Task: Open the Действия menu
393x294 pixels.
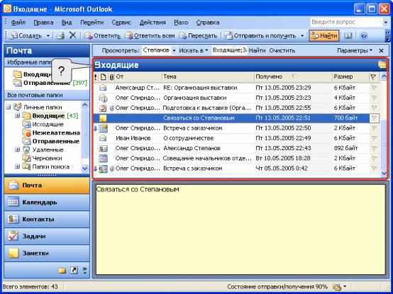Action: 153,23
